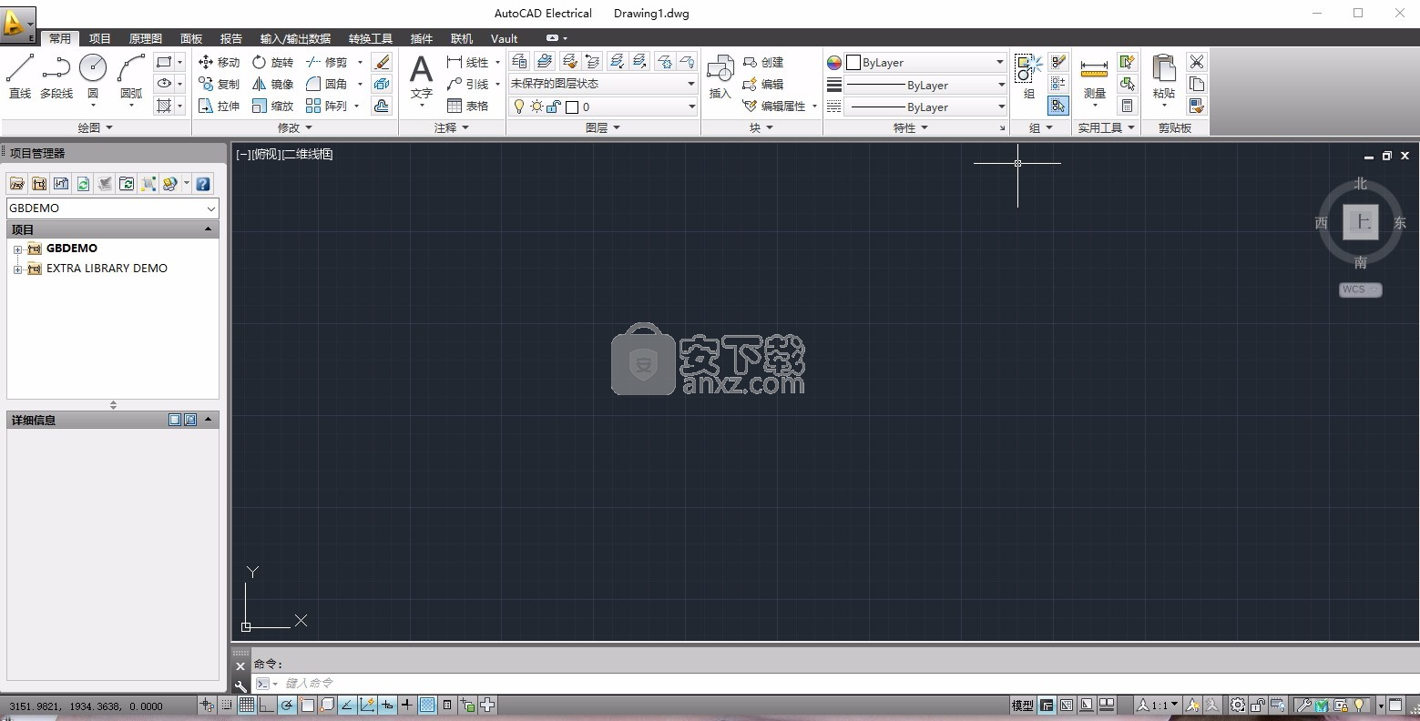1420x721 pixels.
Task: Click the Copy (复制) tool
Action: pyautogui.click(x=220, y=84)
